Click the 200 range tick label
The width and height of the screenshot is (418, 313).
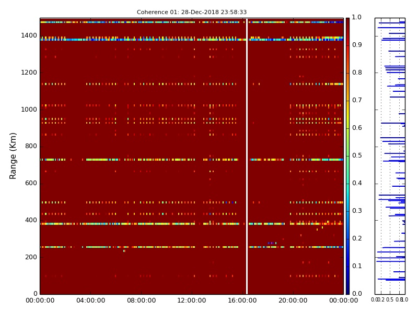point(31,257)
